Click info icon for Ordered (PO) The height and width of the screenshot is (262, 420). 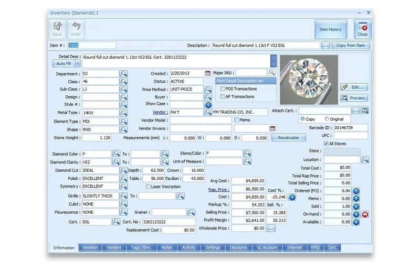click(x=356, y=191)
